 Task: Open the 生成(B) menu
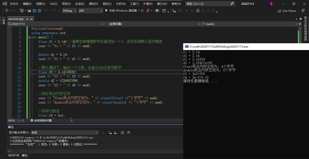click(80, 4)
